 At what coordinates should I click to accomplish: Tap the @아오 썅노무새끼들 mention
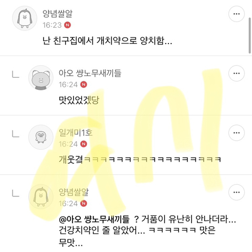[x=94, y=219]
